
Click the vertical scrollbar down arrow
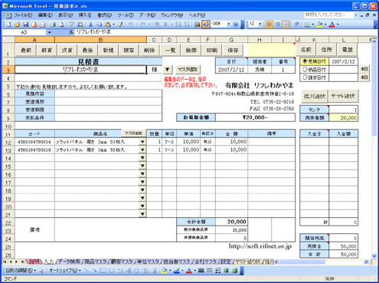point(374,255)
